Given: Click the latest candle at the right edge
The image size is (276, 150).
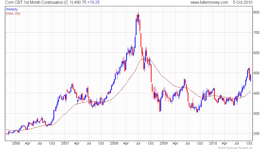Looking at the screenshot, I should (250, 78).
